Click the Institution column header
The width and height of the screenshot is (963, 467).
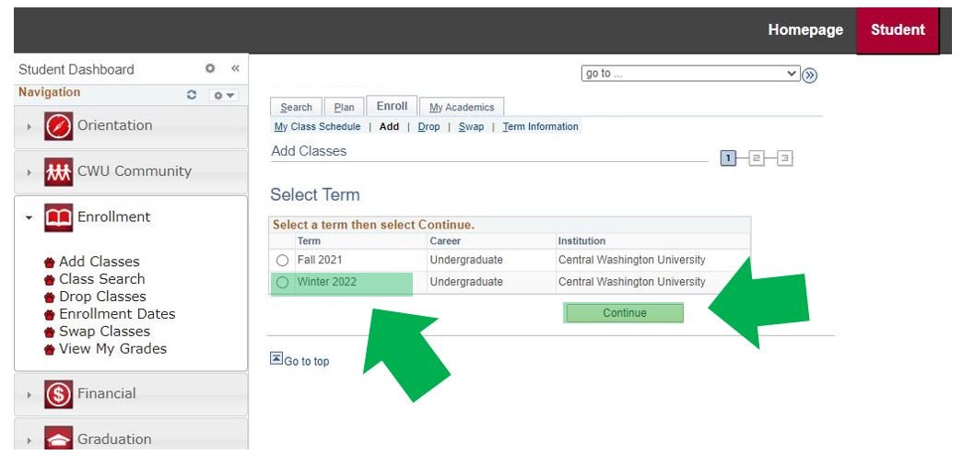(x=581, y=240)
